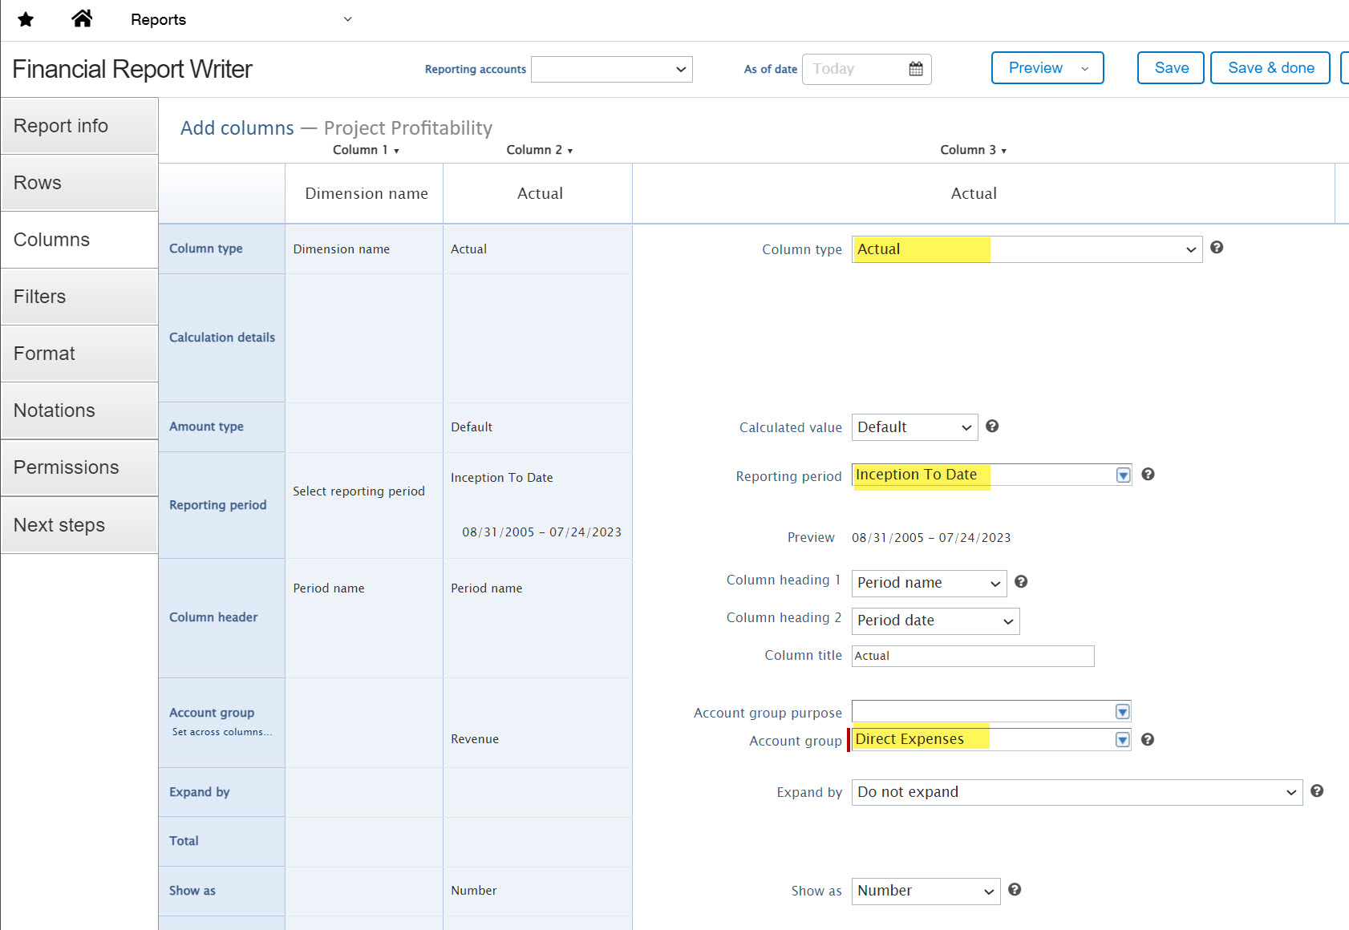Open the Column heading 2 Period date dropdown
The image size is (1349, 930).
click(934, 621)
